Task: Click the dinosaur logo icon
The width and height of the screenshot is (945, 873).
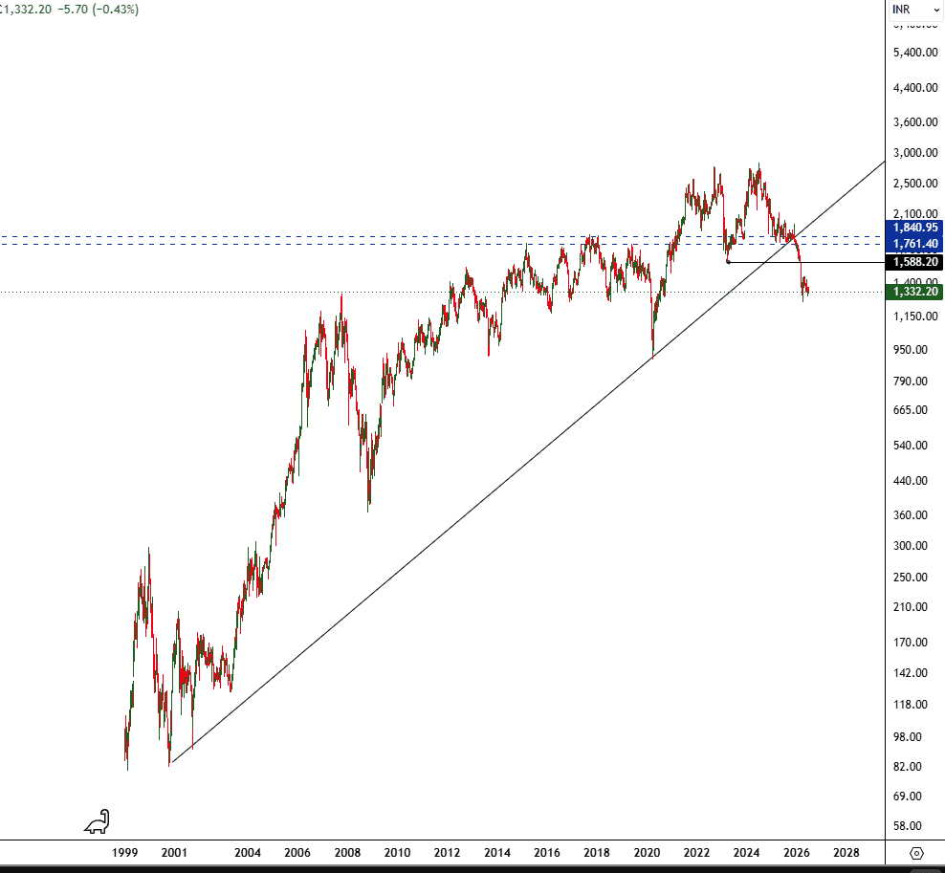Action: [97, 821]
